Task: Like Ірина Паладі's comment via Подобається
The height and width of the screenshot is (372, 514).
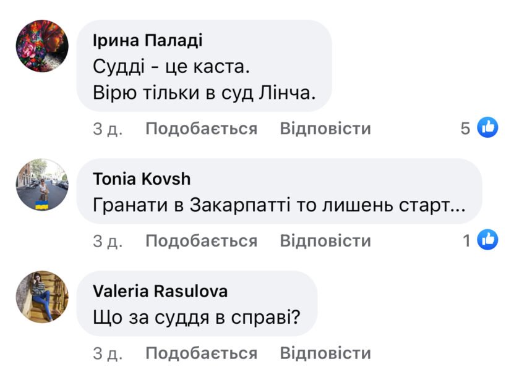Action: [x=201, y=129]
